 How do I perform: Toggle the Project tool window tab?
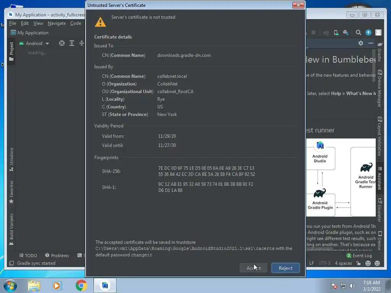click(11, 52)
